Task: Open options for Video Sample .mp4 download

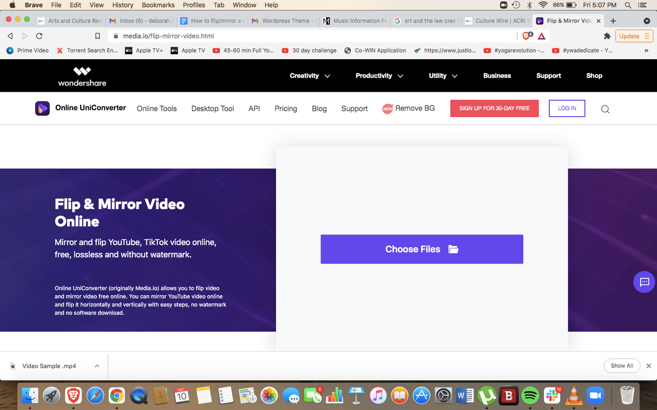Action: pyautogui.click(x=97, y=366)
